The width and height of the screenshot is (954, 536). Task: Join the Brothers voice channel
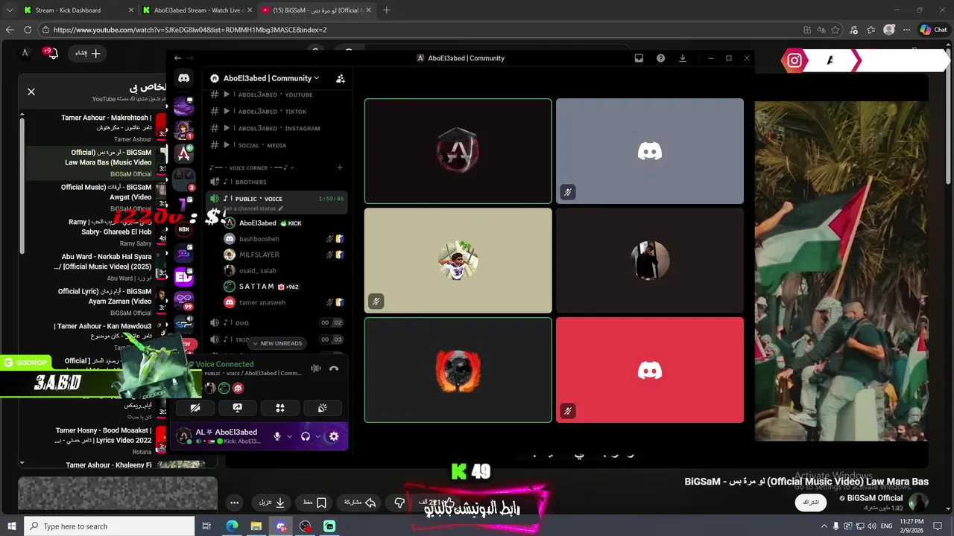click(277, 182)
